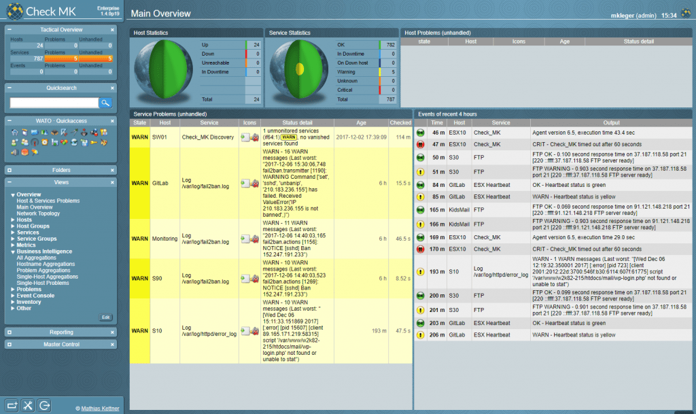Minimize the Tactical Overview snapin

(x=10, y=30)
